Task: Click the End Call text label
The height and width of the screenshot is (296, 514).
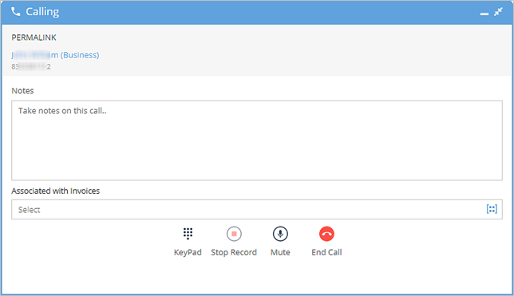Action: (x=326, y=252)
